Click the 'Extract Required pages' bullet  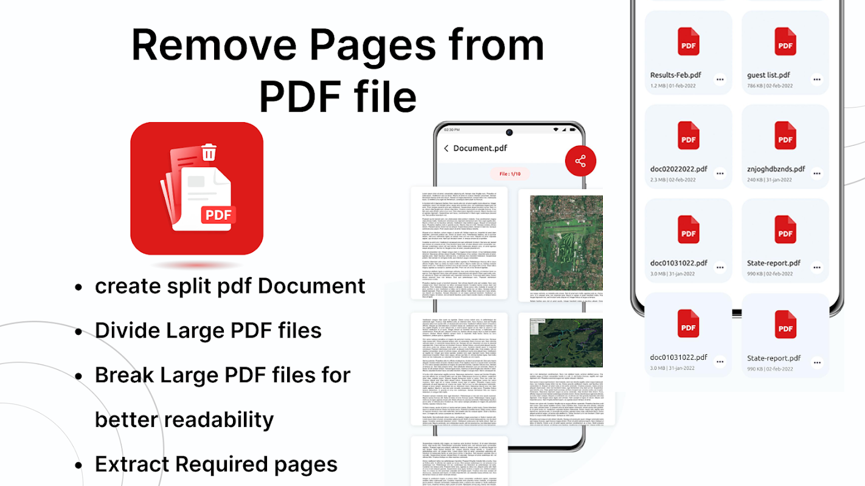coord(216,464)
